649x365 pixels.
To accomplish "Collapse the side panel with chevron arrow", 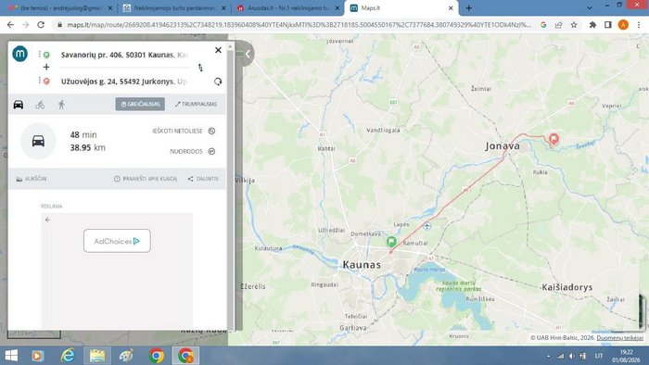I will coord(248,54).
